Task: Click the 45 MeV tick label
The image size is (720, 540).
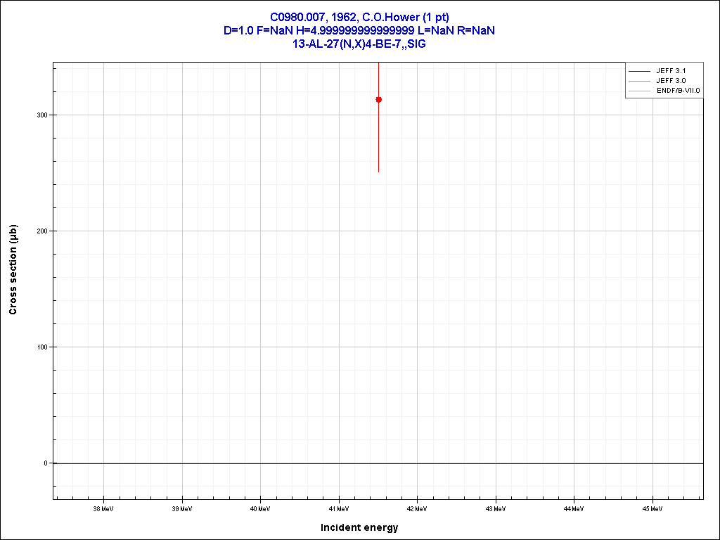Action: [x=652, y=508]
